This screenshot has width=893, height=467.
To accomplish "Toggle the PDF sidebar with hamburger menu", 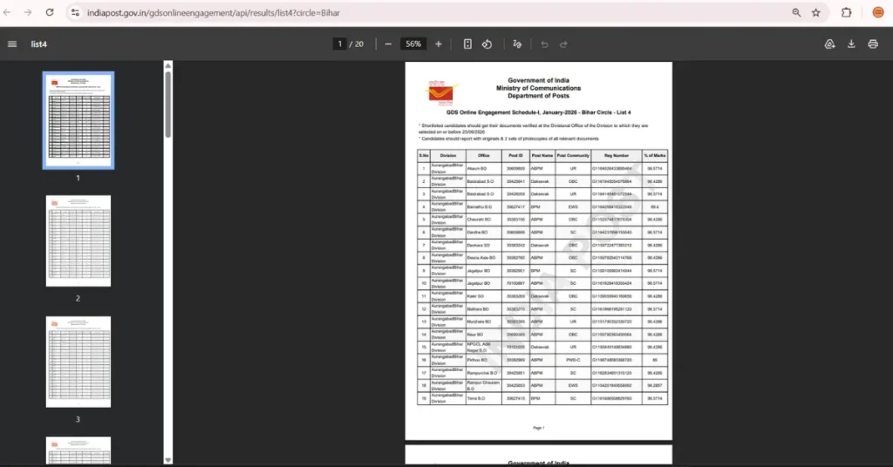I will tap(12, 44).
